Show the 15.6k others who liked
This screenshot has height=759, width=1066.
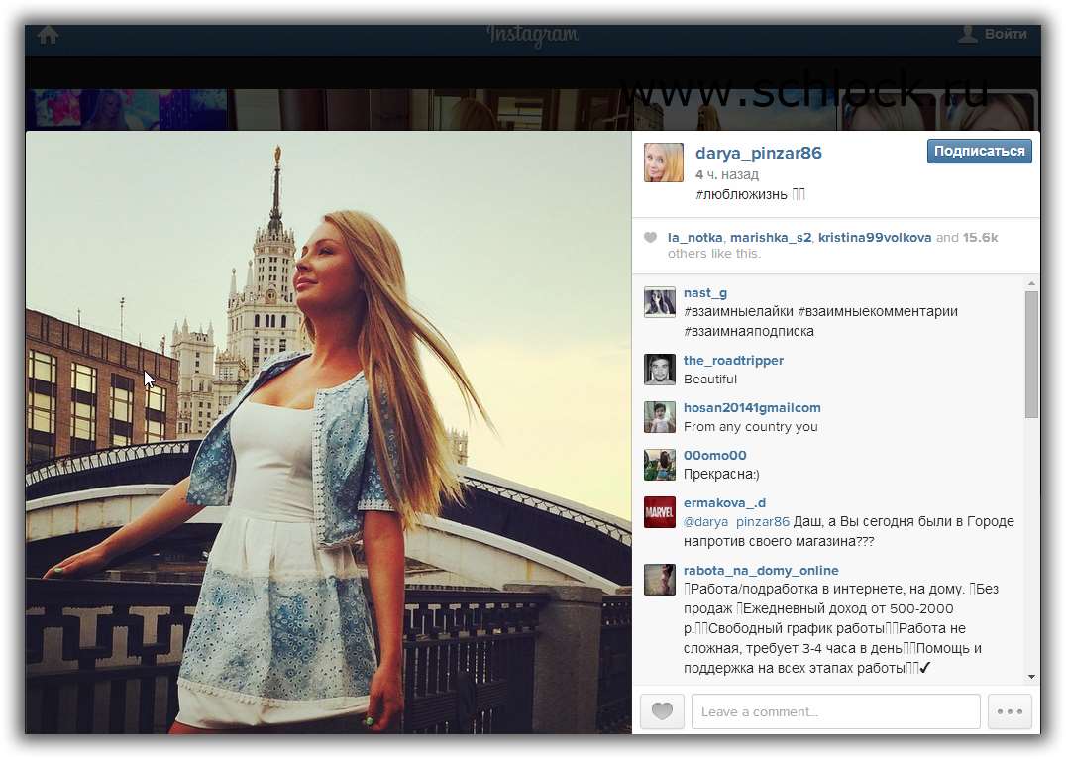click(x=981, y=238)
